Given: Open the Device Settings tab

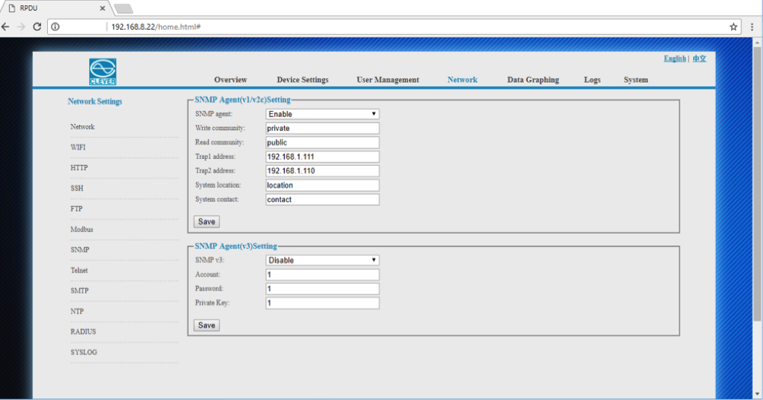Looking at the screenshot, I should (x=302, y=80).
